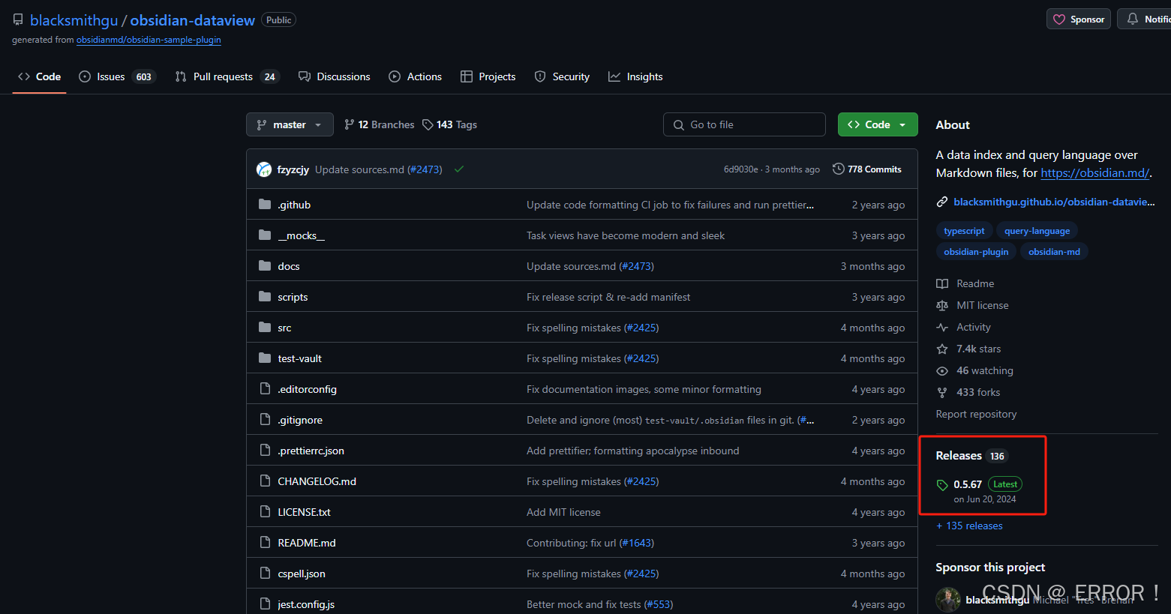Screen dimensions: 1171x614
Task: View the + 135 releases link
Action: (969, 526)
